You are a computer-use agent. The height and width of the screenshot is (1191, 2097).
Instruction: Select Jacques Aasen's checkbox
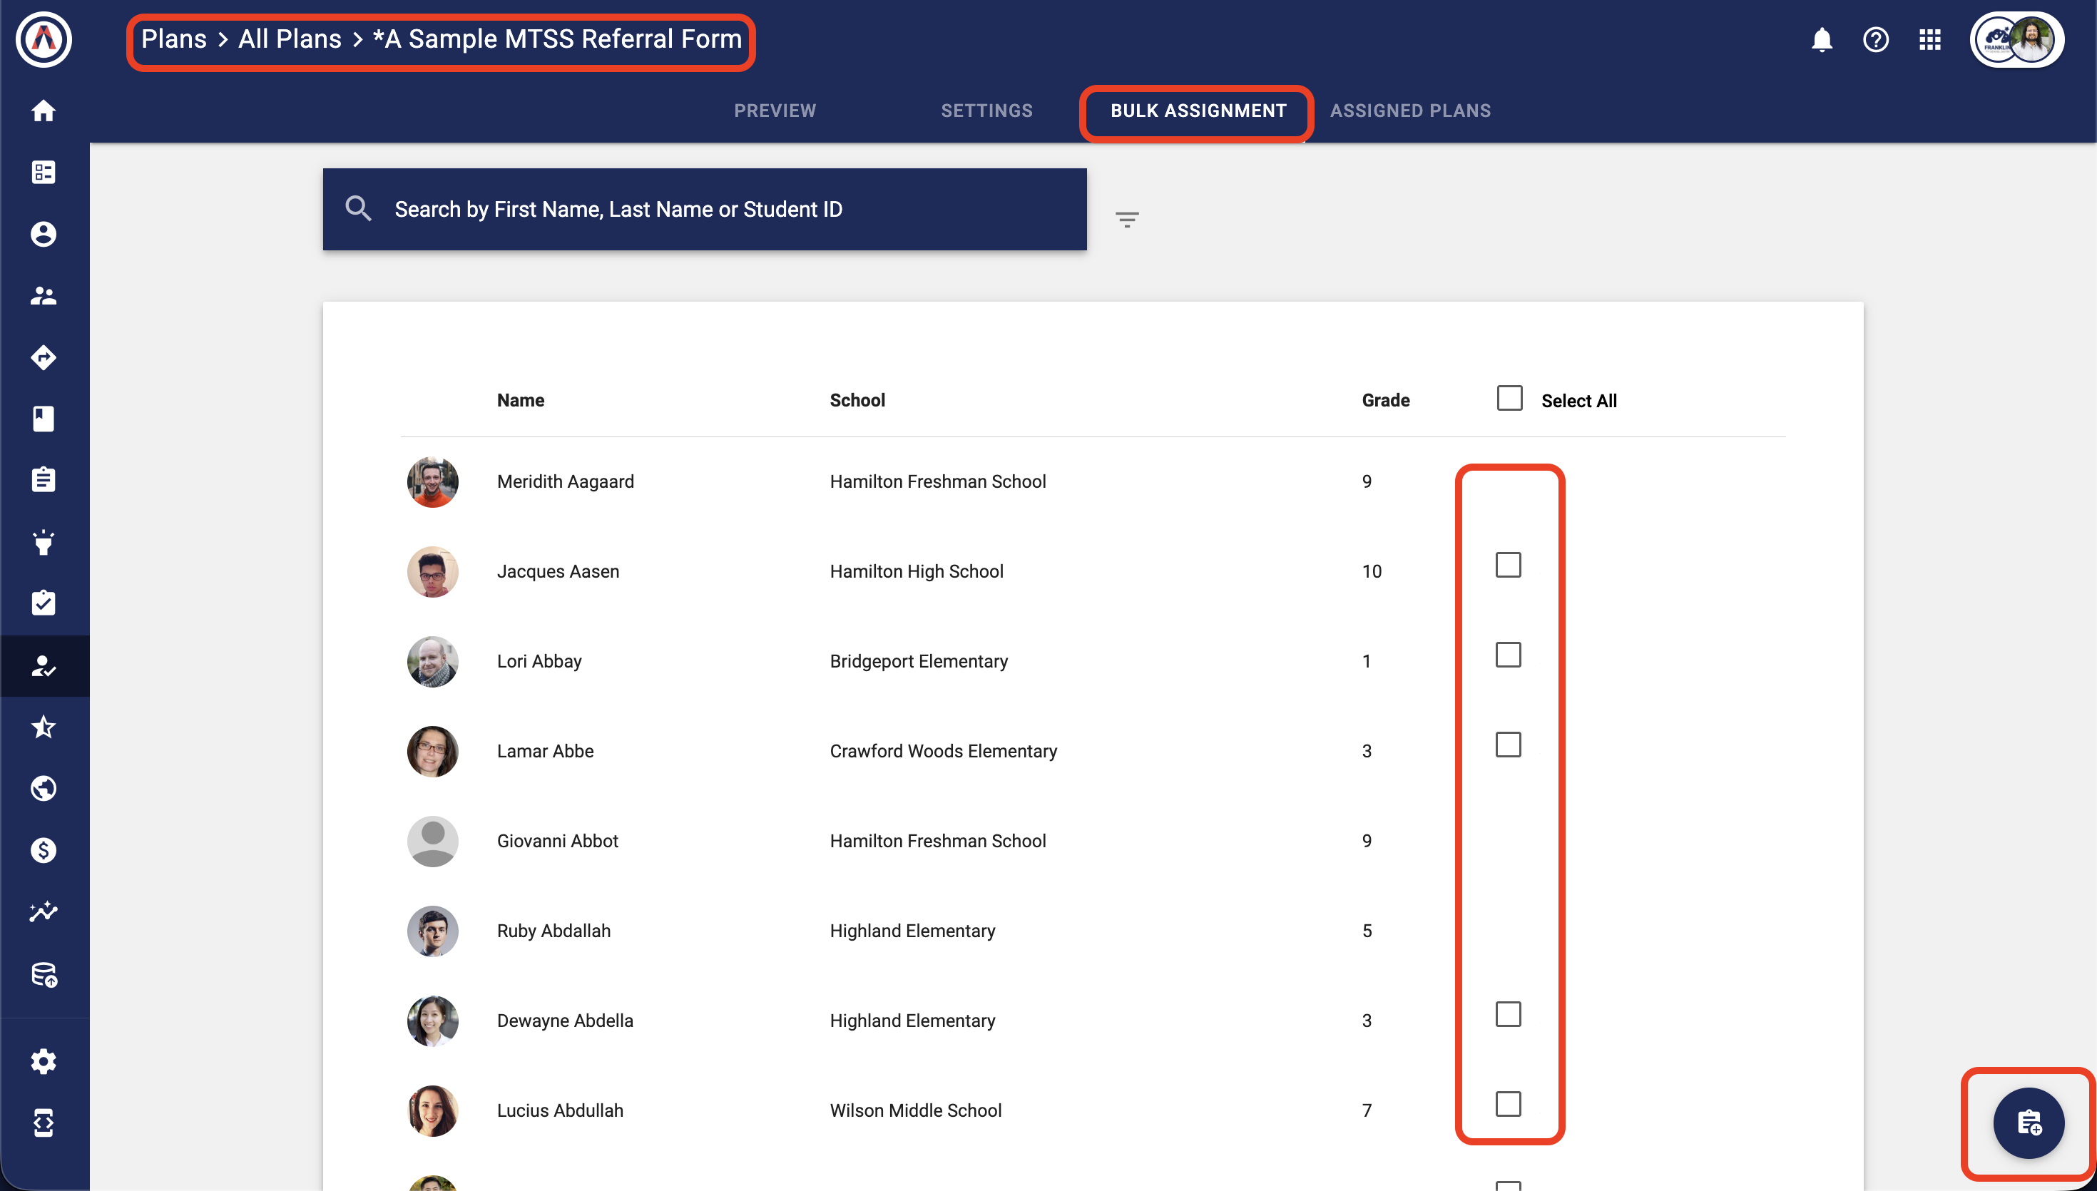(x=1508, y=566)
